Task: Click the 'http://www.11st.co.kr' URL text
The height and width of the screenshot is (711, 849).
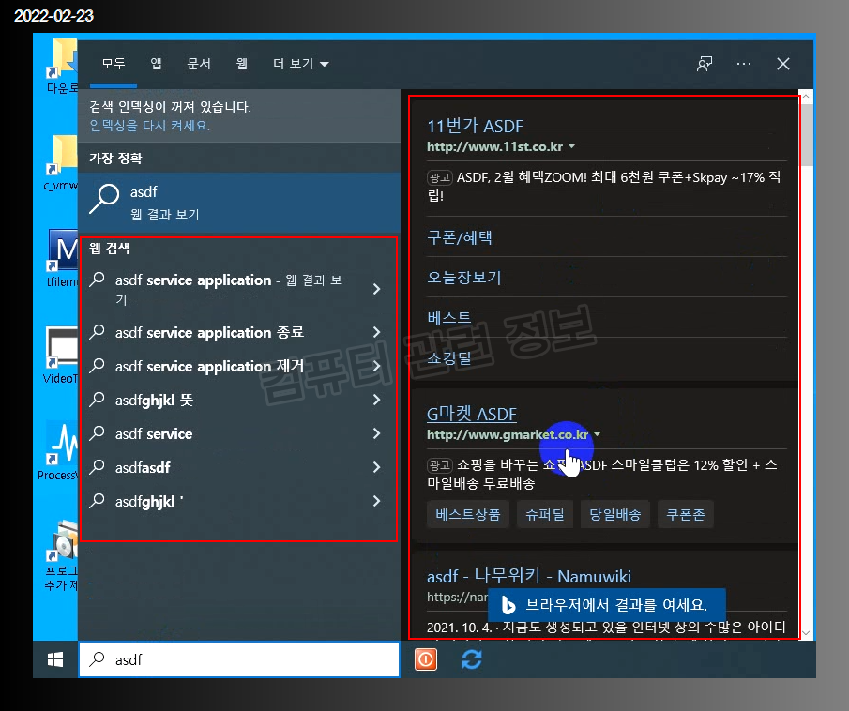Action: point(495,146)
